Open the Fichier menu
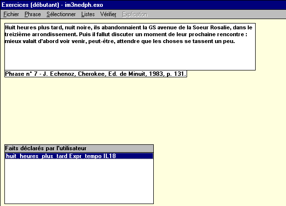The width and height of the screenshot is (286, 206). [11, 14]
